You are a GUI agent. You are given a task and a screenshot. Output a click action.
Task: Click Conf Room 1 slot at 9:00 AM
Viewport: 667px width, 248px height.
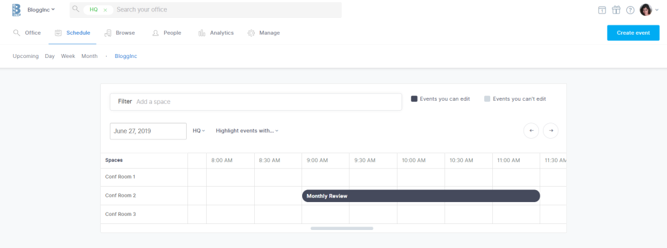click(325, 177)
